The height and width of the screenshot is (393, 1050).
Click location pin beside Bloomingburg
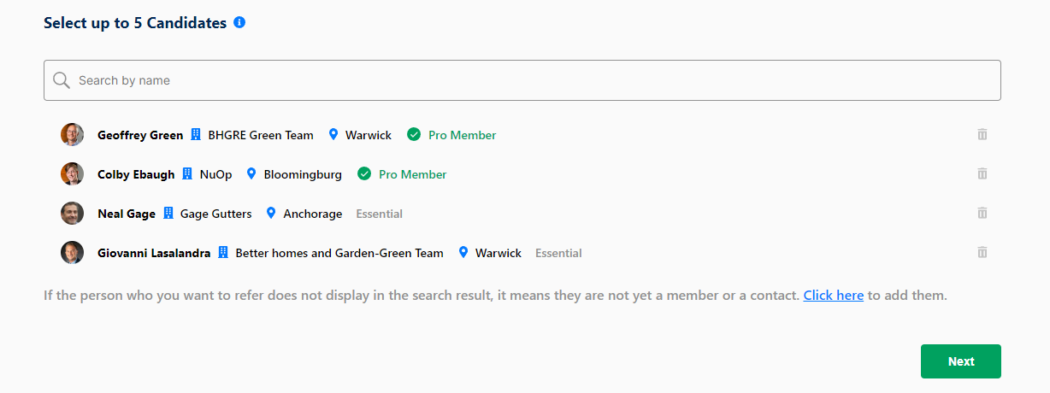(251, 173)
